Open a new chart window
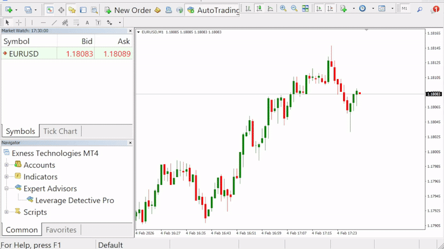The width and height of the screenshot is (444, 249). [8, 10]
